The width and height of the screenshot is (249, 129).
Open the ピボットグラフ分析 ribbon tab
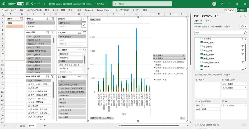tap(121, 10)
